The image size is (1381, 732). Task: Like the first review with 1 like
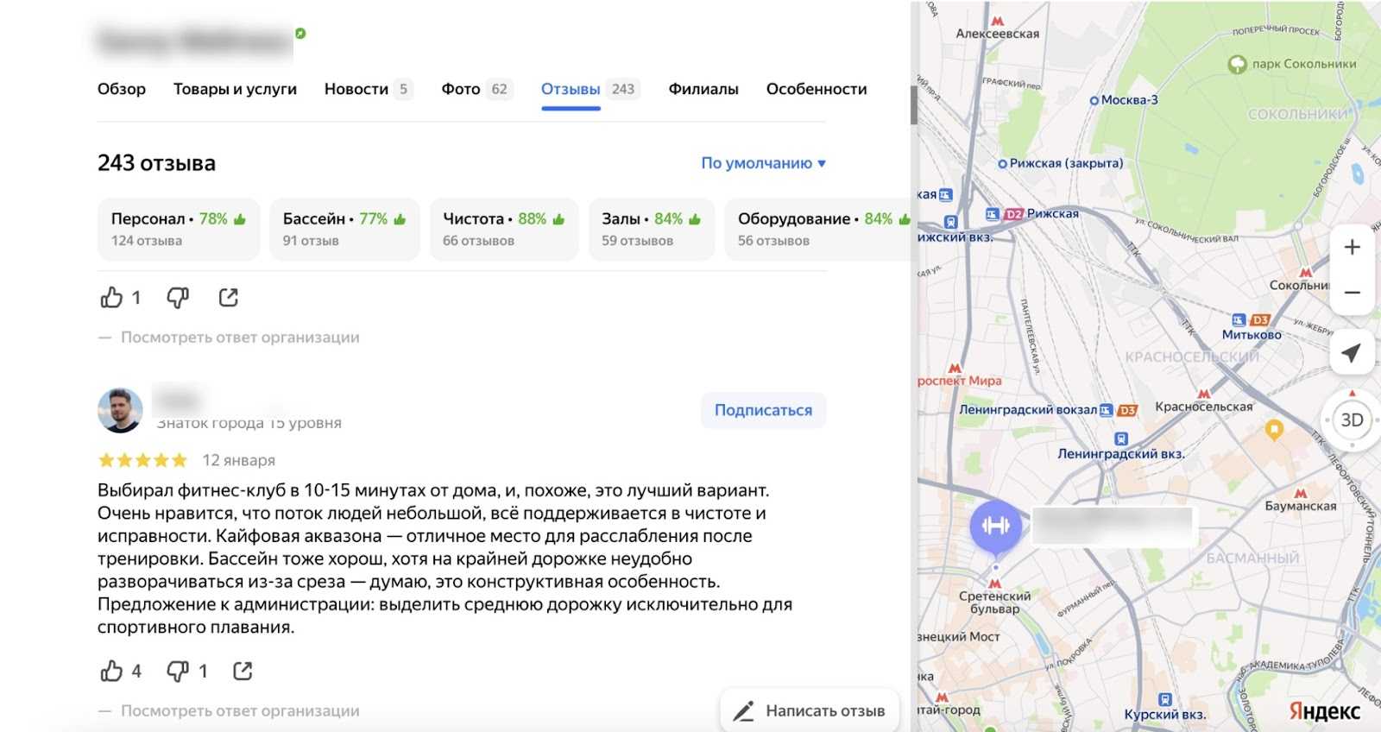(x=112, y=298)
